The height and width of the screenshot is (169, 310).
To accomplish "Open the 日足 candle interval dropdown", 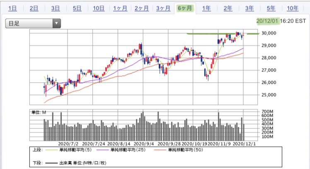I will point(33,24).
